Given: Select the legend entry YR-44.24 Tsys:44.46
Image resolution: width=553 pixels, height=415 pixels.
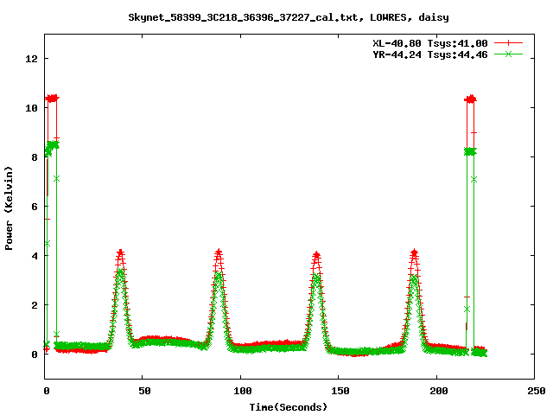Looking at the screenshot, I should 430,54.
